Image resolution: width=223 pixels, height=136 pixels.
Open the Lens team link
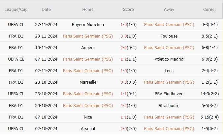(169, 71)
